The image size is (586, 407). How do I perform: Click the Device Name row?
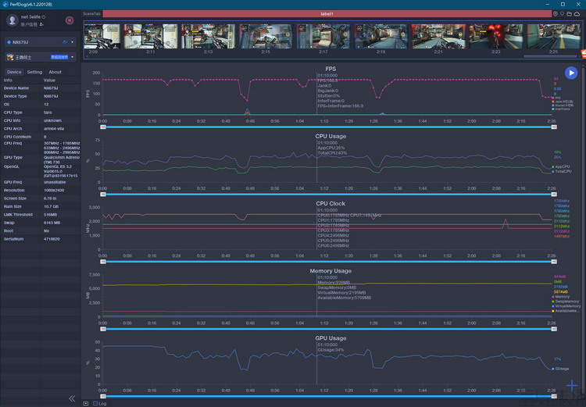pyautogui.click(x=41, y=88)
